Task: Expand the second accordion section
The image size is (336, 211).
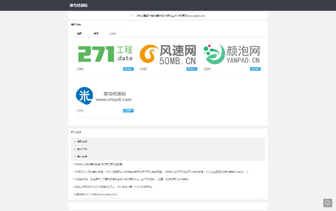Action: pos(168,149)
